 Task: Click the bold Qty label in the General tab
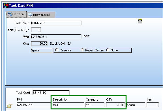click(26, 43)
